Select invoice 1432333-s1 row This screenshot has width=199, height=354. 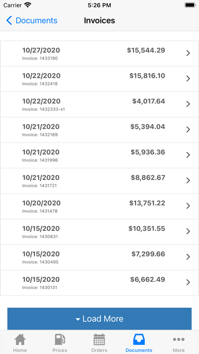coord(99,104)
